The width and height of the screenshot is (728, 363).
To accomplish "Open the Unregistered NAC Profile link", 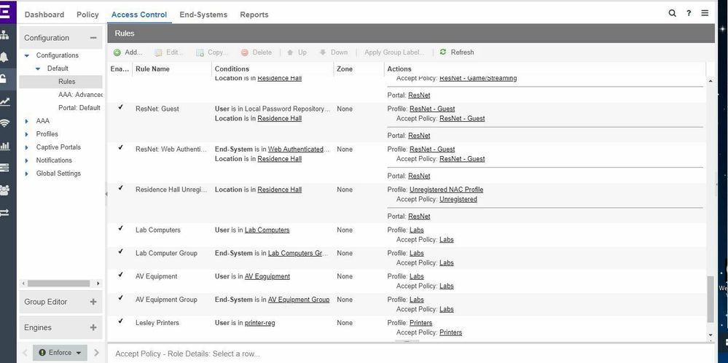I will pos(446,190).
